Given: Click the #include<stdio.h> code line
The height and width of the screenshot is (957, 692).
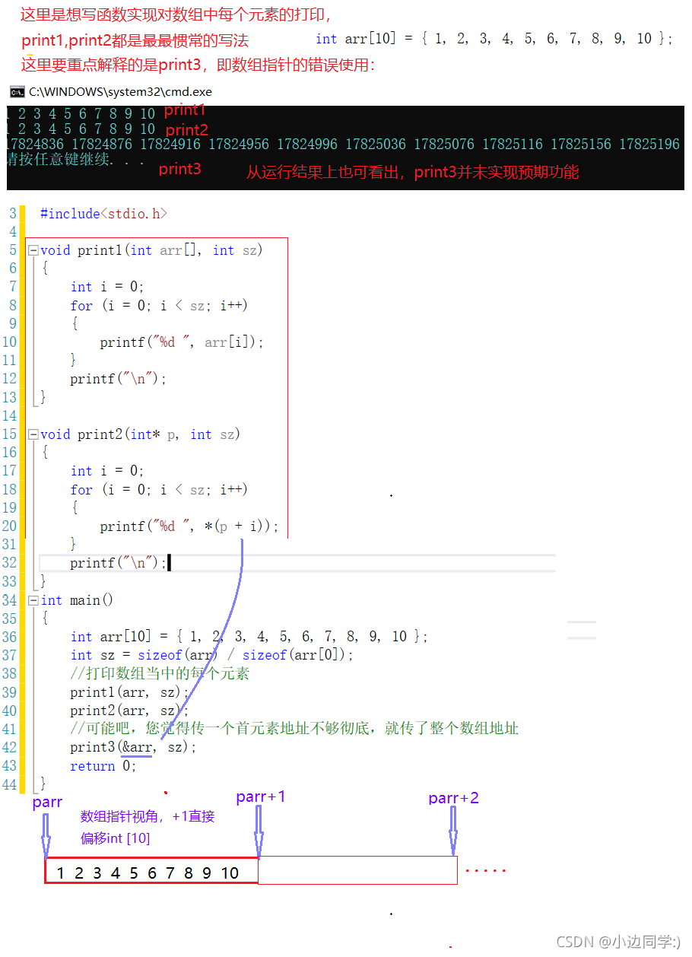Looking at the screenshot, I should click(103, 214).
